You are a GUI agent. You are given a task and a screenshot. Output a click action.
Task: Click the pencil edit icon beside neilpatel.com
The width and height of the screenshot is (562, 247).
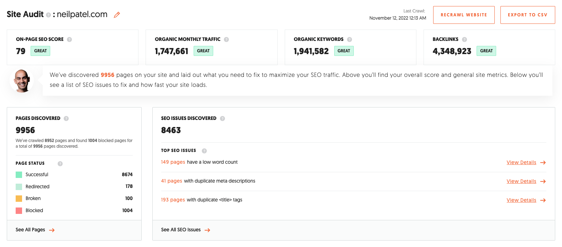(x=117, y=15)
